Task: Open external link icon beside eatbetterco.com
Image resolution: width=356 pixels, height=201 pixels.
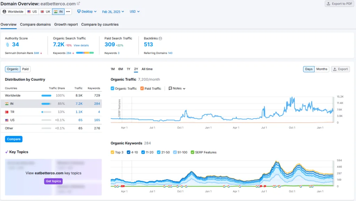Action: (78, 3)
